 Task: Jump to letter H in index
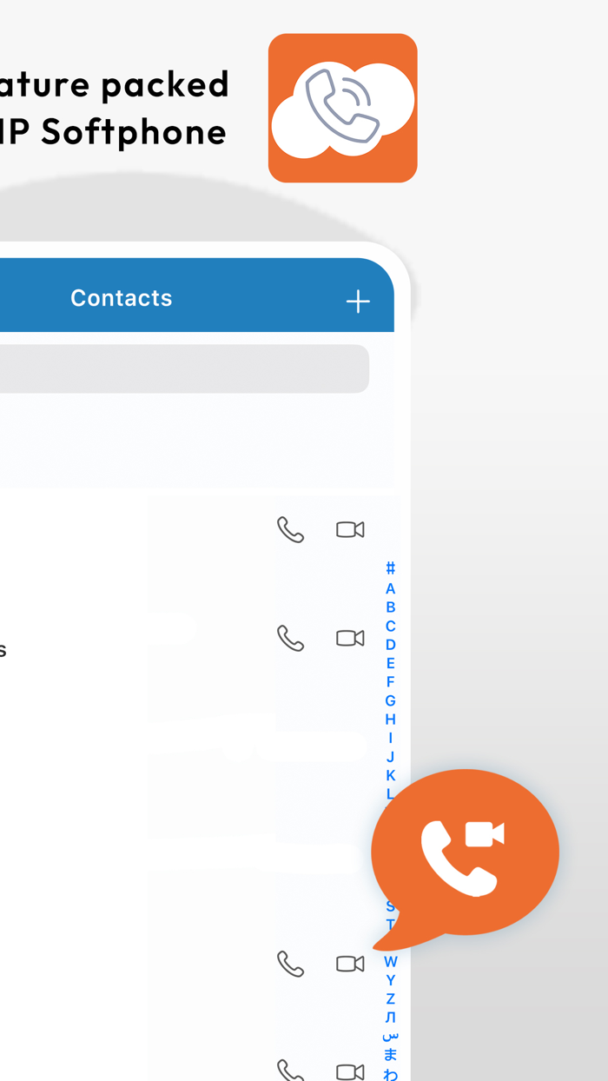pos(390,720)
